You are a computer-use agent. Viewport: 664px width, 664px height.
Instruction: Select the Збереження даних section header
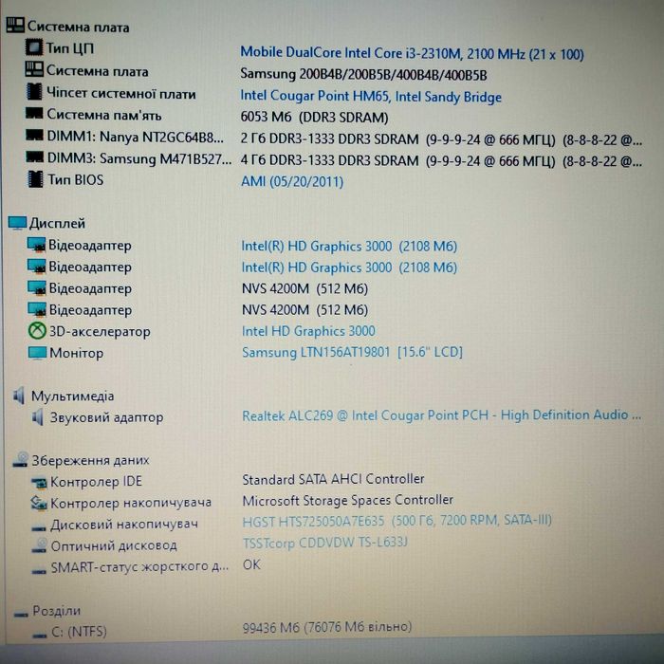(x=91, y=460)
